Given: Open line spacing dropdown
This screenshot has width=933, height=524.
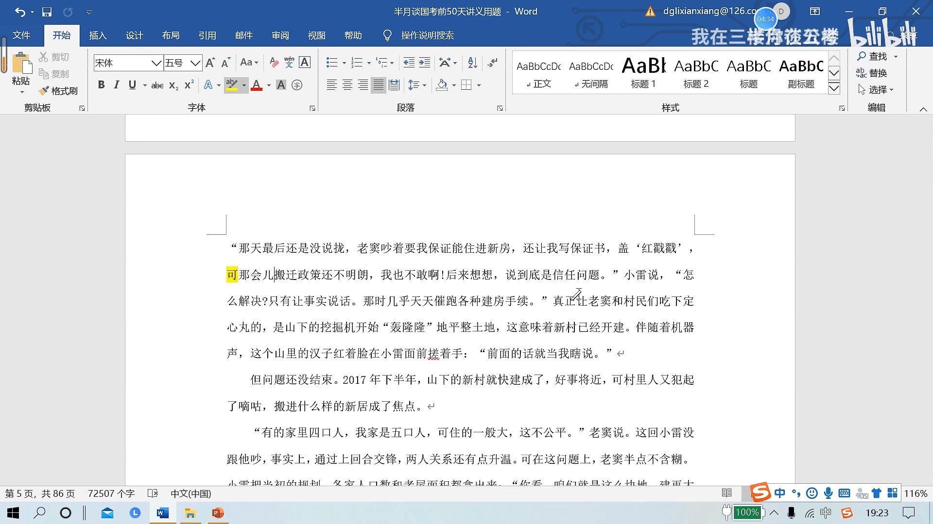Looking at the screenshot, I should (x=417, y=85).
